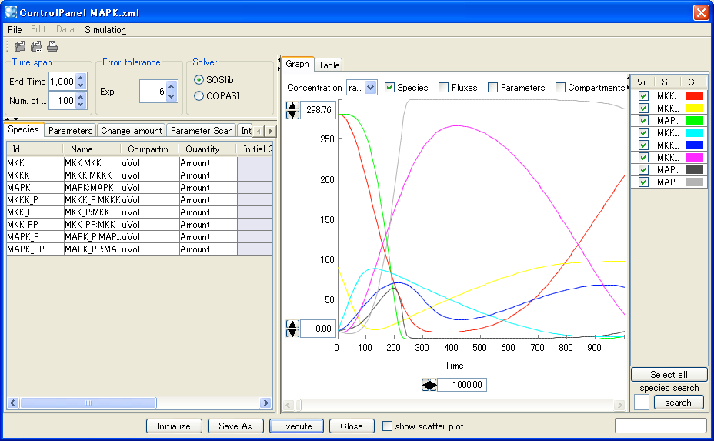Click up arrow beside 0.00 axis minimum
Viewport: 714px width, 441px height.
pyautogui.click(x=292, y=324)
